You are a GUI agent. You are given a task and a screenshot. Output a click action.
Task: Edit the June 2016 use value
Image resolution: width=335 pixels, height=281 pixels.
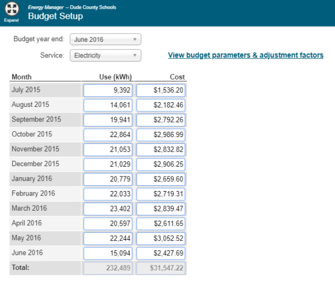tap(108, 253)
